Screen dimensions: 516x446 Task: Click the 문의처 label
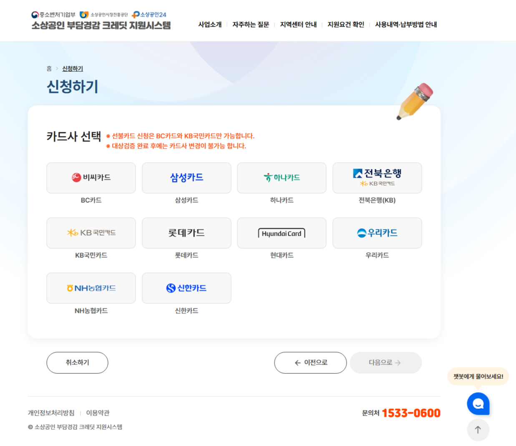point(370,413)
